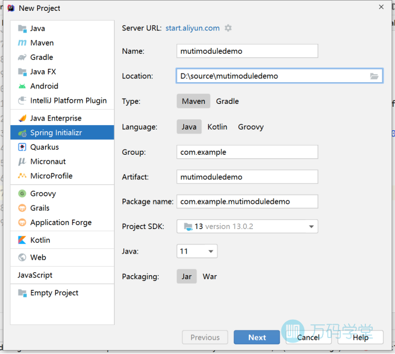Screen dimensions: 395x354
Task: Choose Groovy as the language
Action: [x=251, y=127]
